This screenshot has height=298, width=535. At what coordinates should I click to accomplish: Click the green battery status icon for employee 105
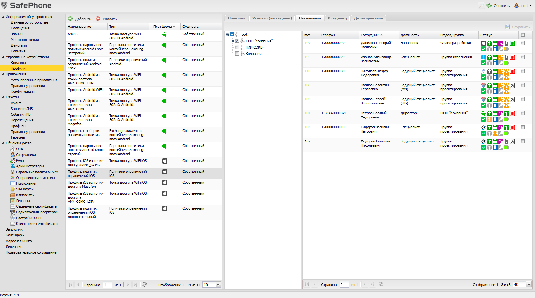507,133
